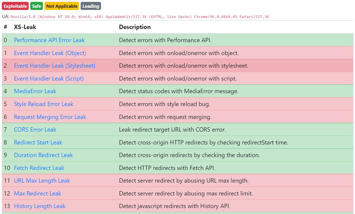Open Event Handler Leak (Script) test
Image resolution: width=355 pixels, height=214 pixels.
(49, 79)
